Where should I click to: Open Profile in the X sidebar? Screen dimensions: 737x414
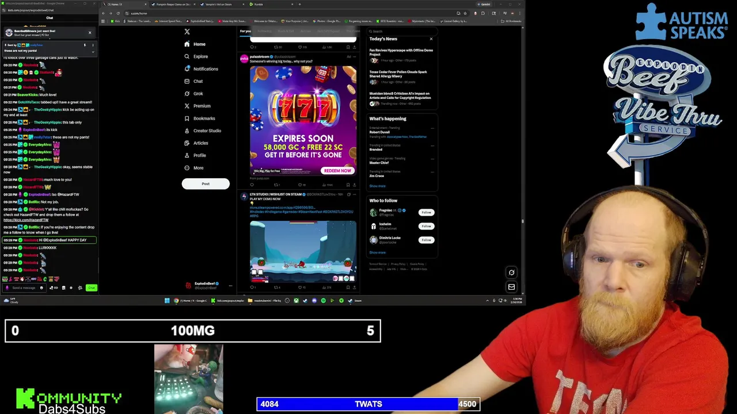(195, 155)
